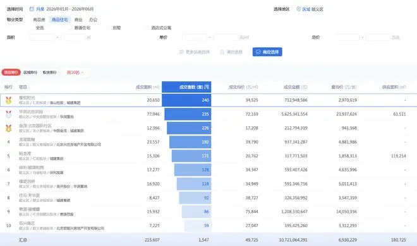Click the location pin icon beside 区域
The height and width of the screenshot is (246, 417).
pos(298,9)
